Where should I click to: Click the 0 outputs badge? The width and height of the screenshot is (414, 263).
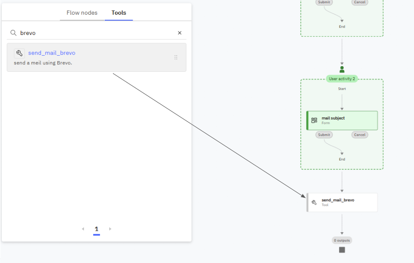(342, 240)
